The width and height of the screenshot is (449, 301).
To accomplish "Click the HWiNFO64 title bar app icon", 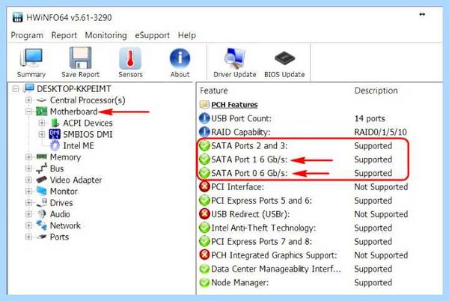I will pyautogui.click(x=18, y=17).
